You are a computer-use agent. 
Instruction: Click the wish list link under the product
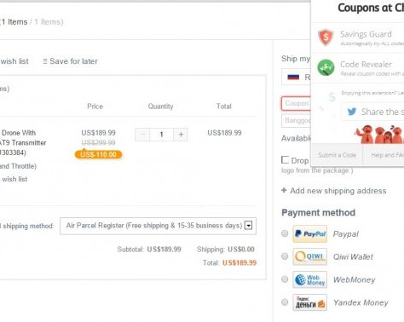(14, 179)
